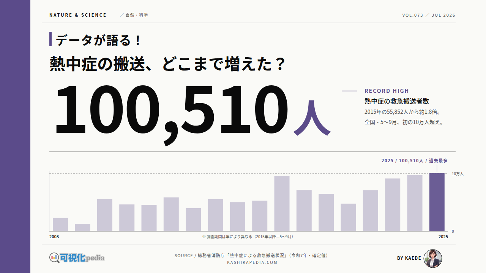Click the 2025 axis label under the chart
Screen dimensions: 486x273
pos(443,237)
